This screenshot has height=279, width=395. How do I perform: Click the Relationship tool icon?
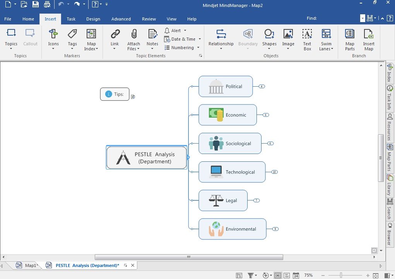221,34
